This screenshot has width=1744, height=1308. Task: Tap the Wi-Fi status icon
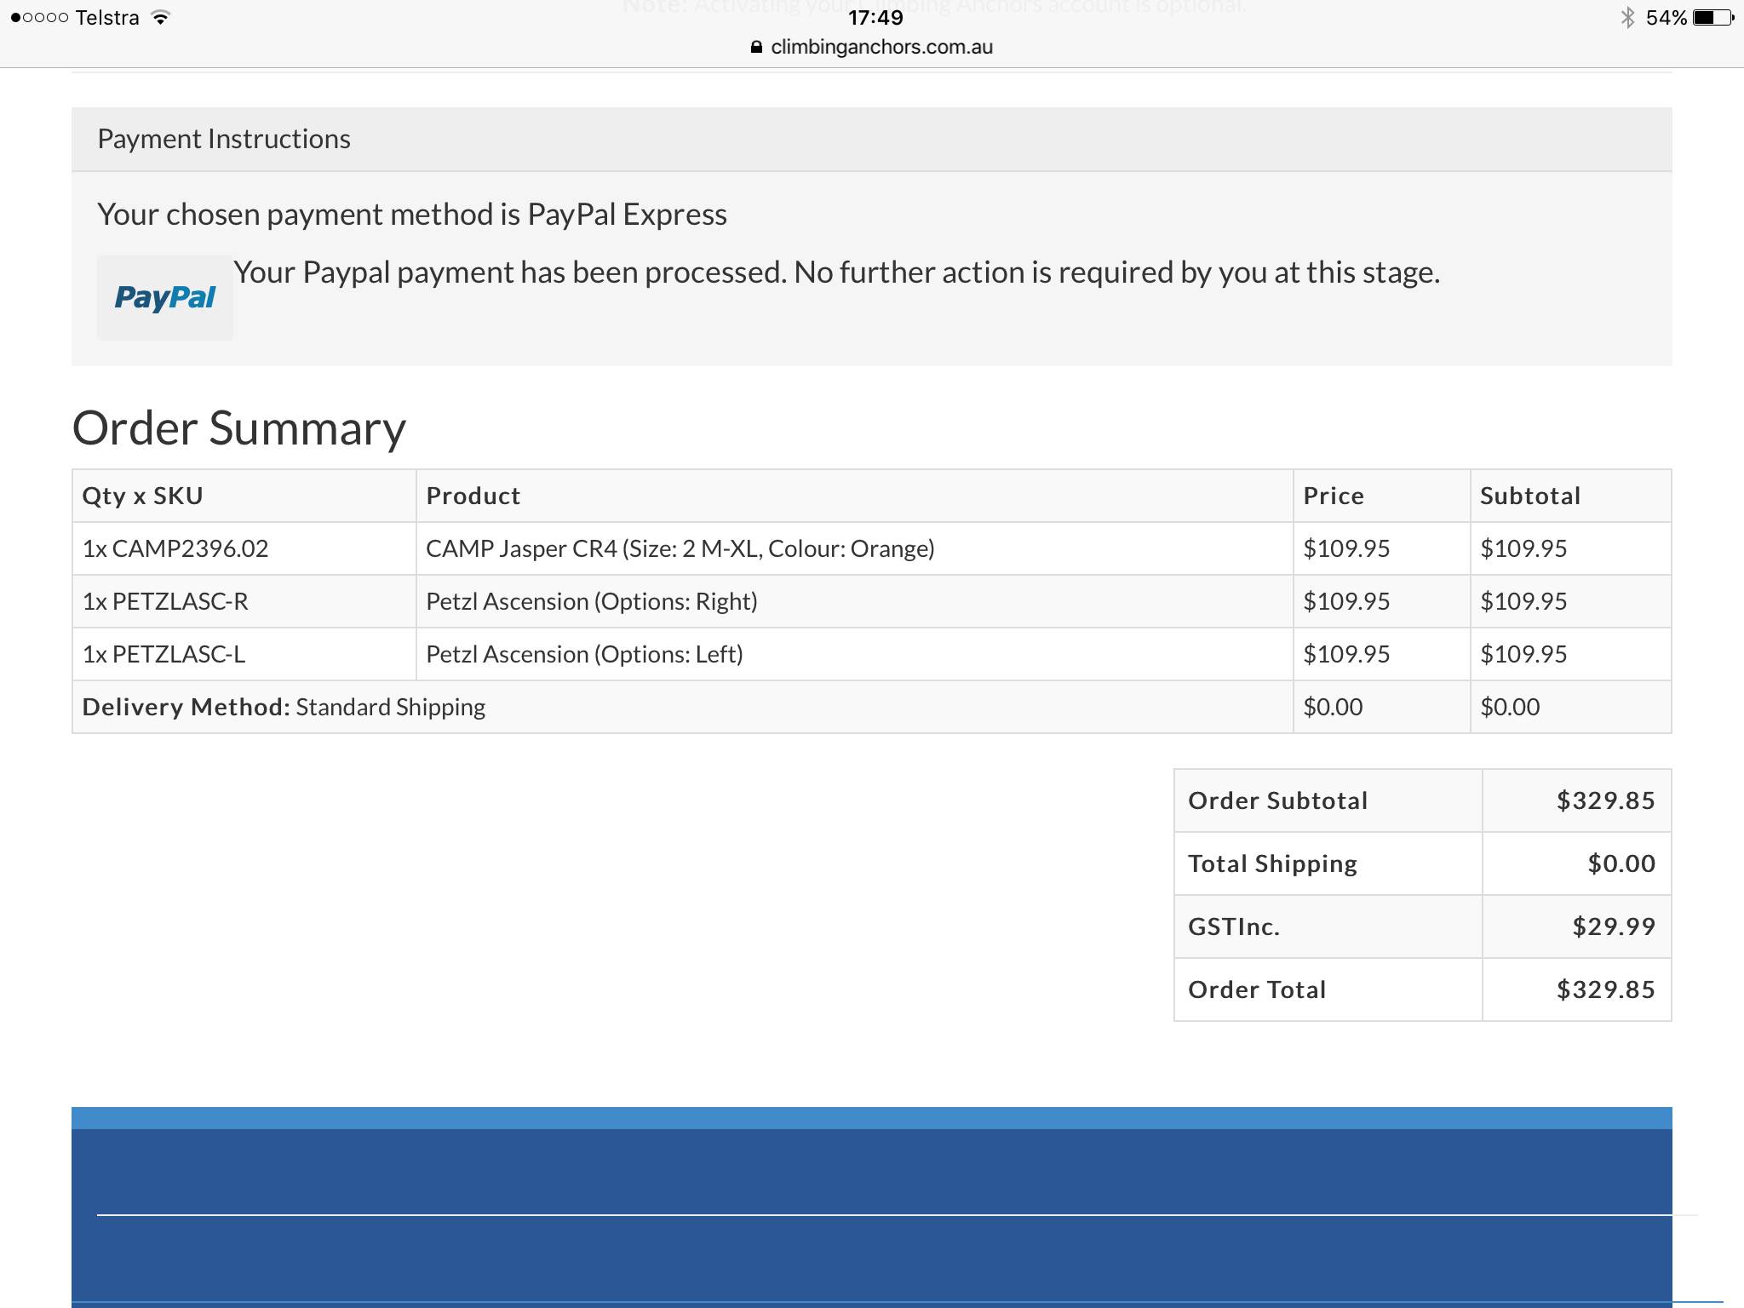[x=160, y=18]
